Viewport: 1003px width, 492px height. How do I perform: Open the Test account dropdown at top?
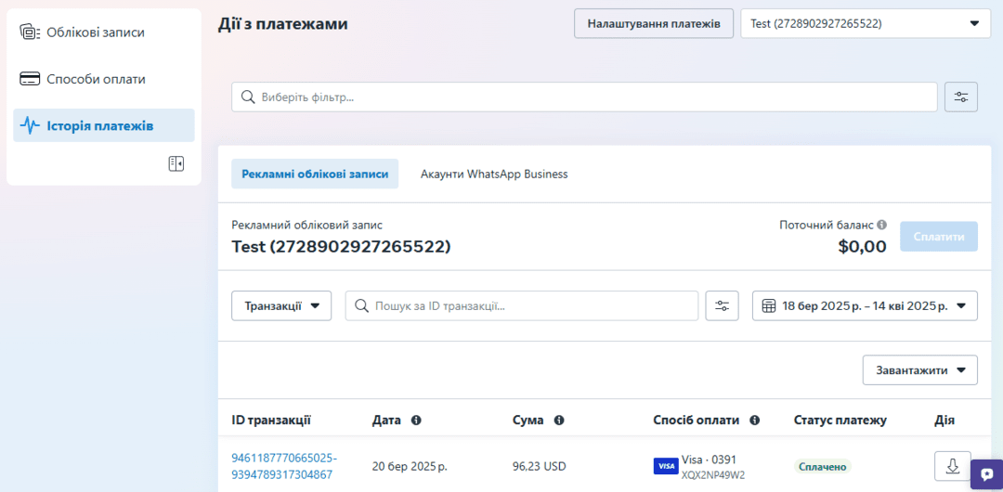click(866, 24)
